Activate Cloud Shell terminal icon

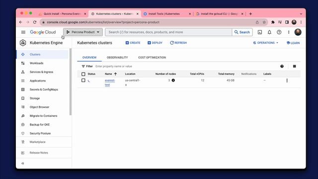260,32
